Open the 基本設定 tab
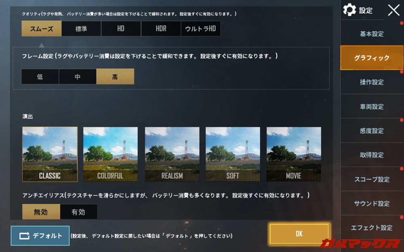 tap(372, 34)
